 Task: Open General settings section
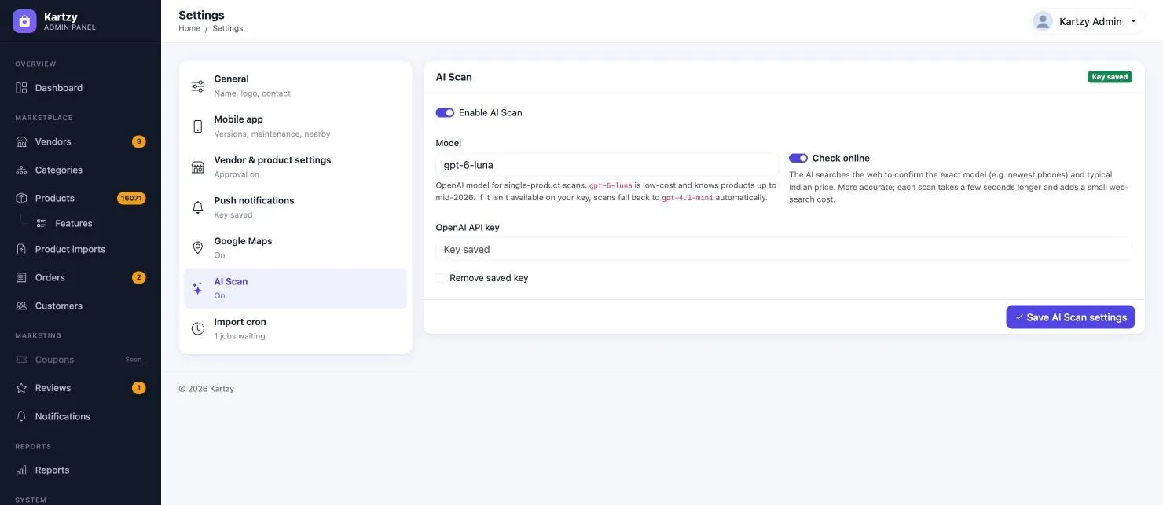295,86
